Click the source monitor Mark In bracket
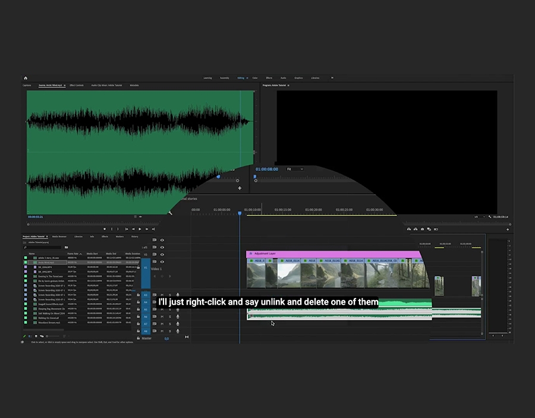The image size is (535, 418). 112,229
